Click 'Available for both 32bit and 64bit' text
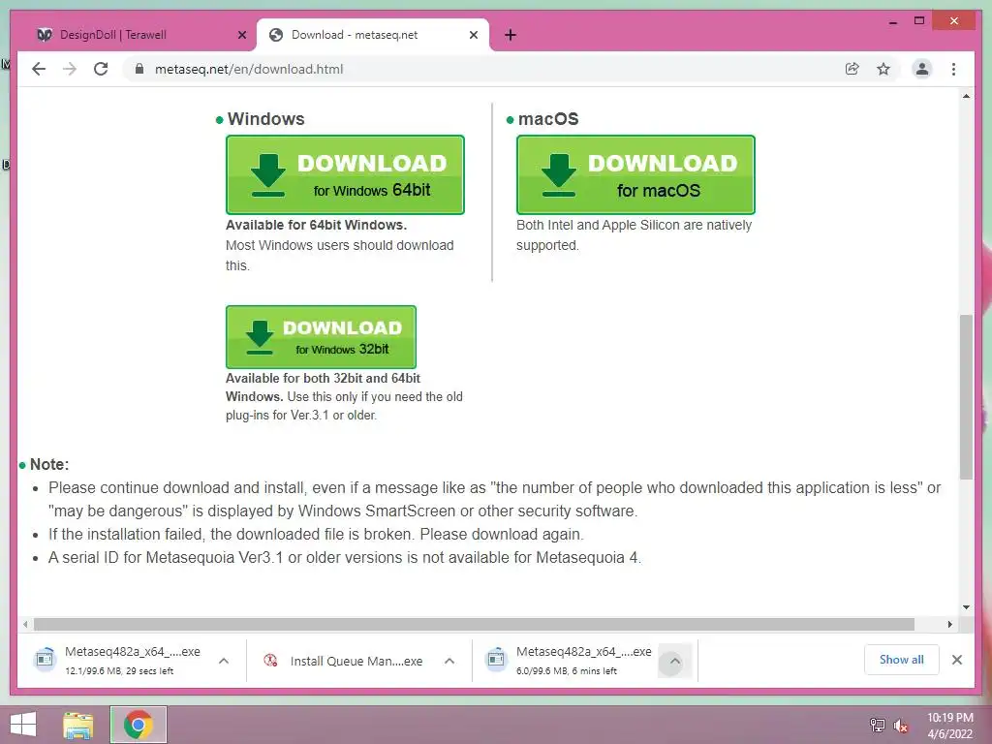This screenshot has height=744, width=992. [x=323, y=379]
